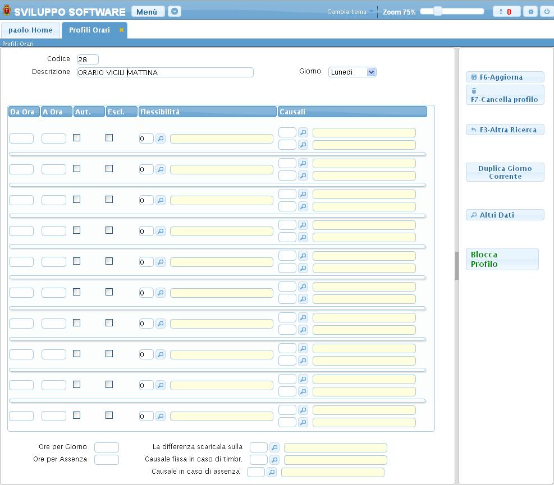Click the Duplica Giorno Corrente button
Screen dimensions: 554x485
click(x=505, y=172)
